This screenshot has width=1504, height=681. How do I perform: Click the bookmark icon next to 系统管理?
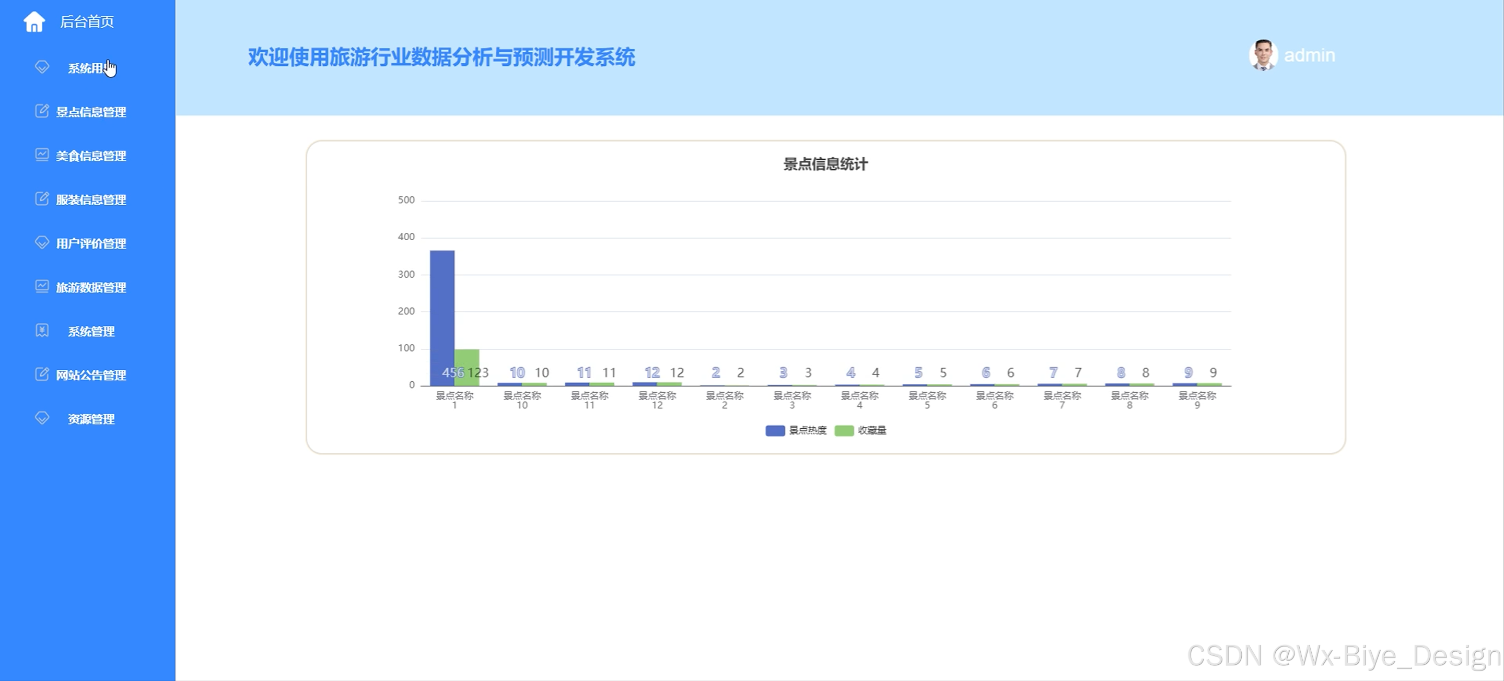42,330
